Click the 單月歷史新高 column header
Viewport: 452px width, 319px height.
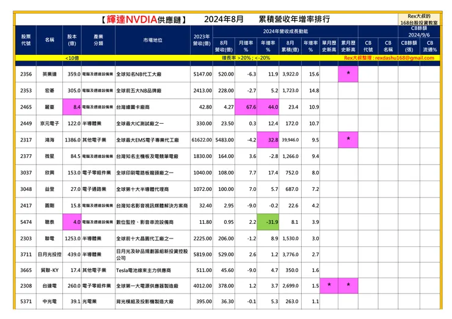329,46
